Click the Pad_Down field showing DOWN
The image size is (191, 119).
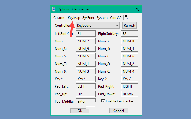tap(129, 94)
